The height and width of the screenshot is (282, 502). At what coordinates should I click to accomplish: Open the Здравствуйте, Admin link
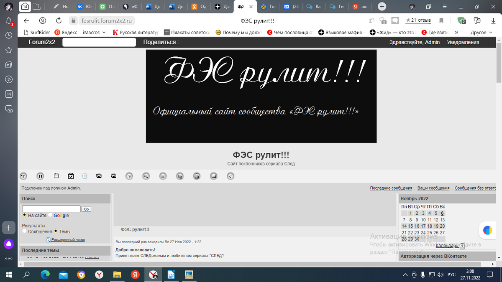[415, 42]
